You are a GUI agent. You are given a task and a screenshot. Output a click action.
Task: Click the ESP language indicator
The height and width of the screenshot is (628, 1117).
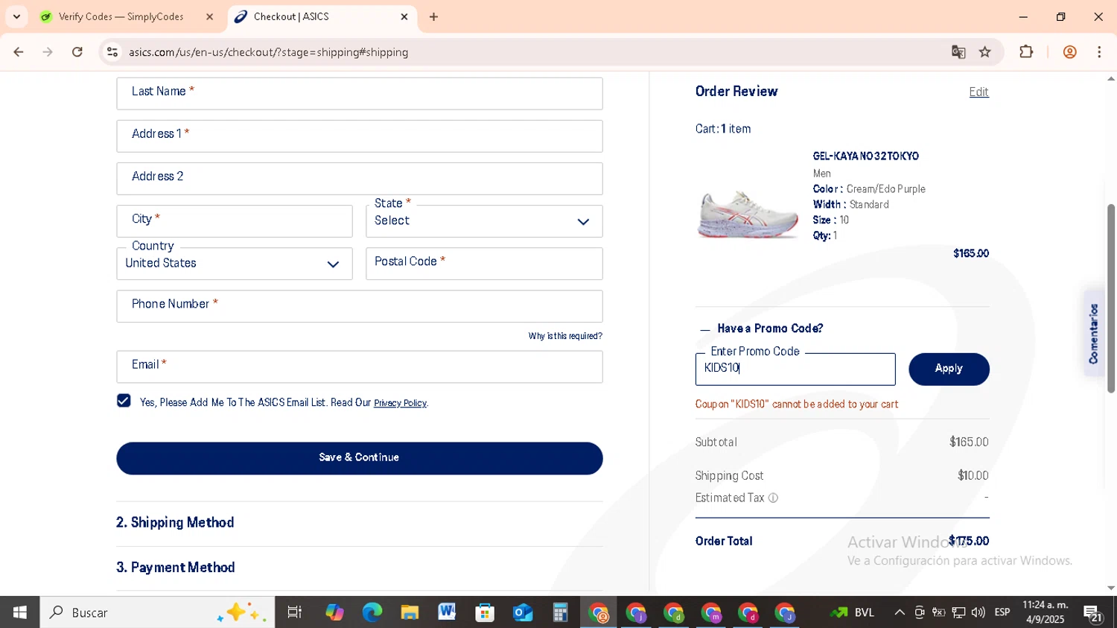pos(1002,612)
